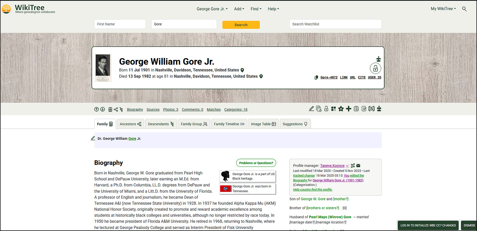Switch to the Descendants tab
This screenshot has height=231, width=477.
coord(161,124)
